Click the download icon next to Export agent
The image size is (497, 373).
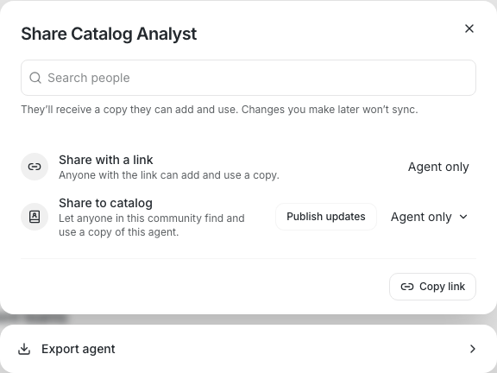(24, 349)
